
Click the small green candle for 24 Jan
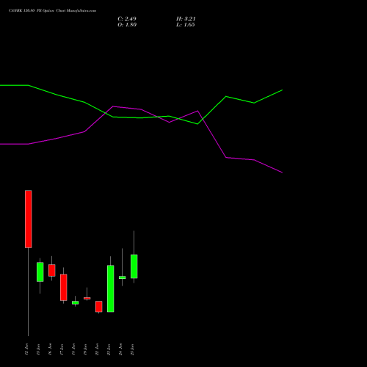(123, 277)
